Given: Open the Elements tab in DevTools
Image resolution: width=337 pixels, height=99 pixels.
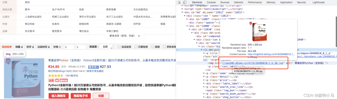Looking at the screenshot, I should [x=197, y=2].
